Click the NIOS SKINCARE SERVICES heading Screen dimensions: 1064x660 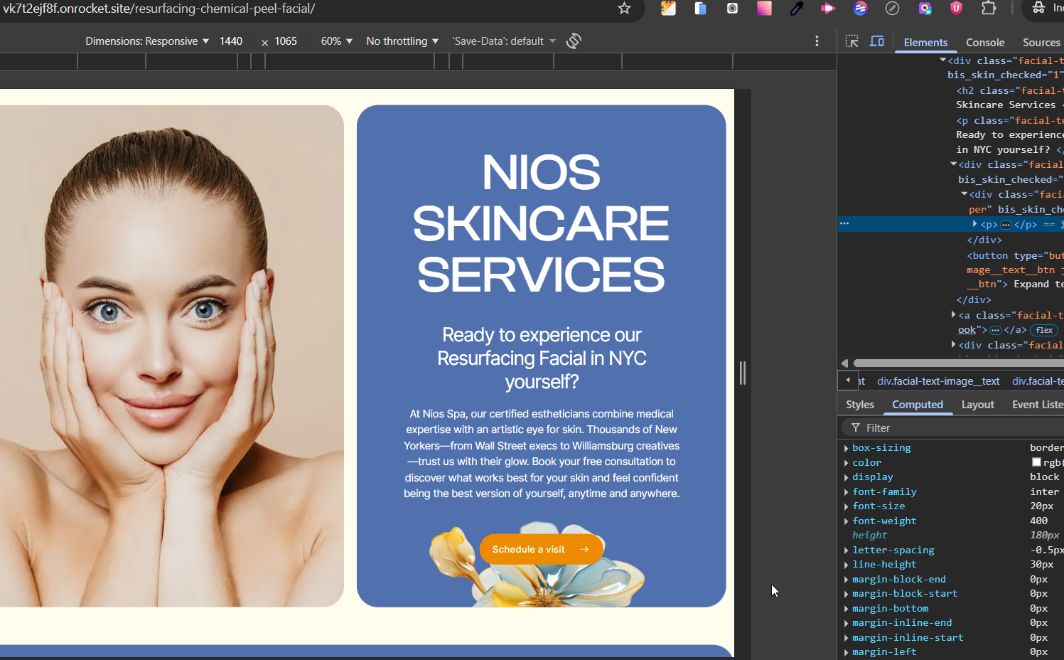[541, 223]
